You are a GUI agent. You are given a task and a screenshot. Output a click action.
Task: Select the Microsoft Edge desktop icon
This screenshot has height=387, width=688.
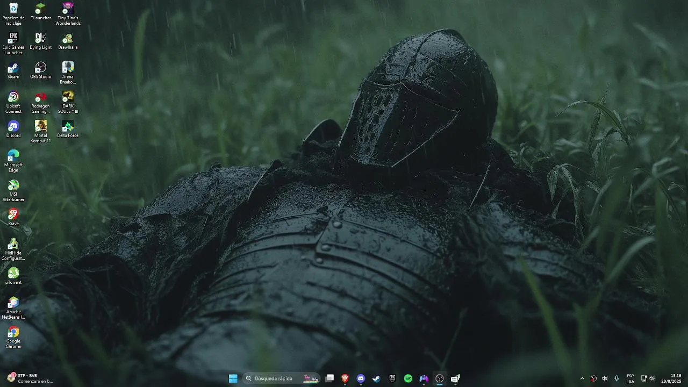click(x=13, y=161)
